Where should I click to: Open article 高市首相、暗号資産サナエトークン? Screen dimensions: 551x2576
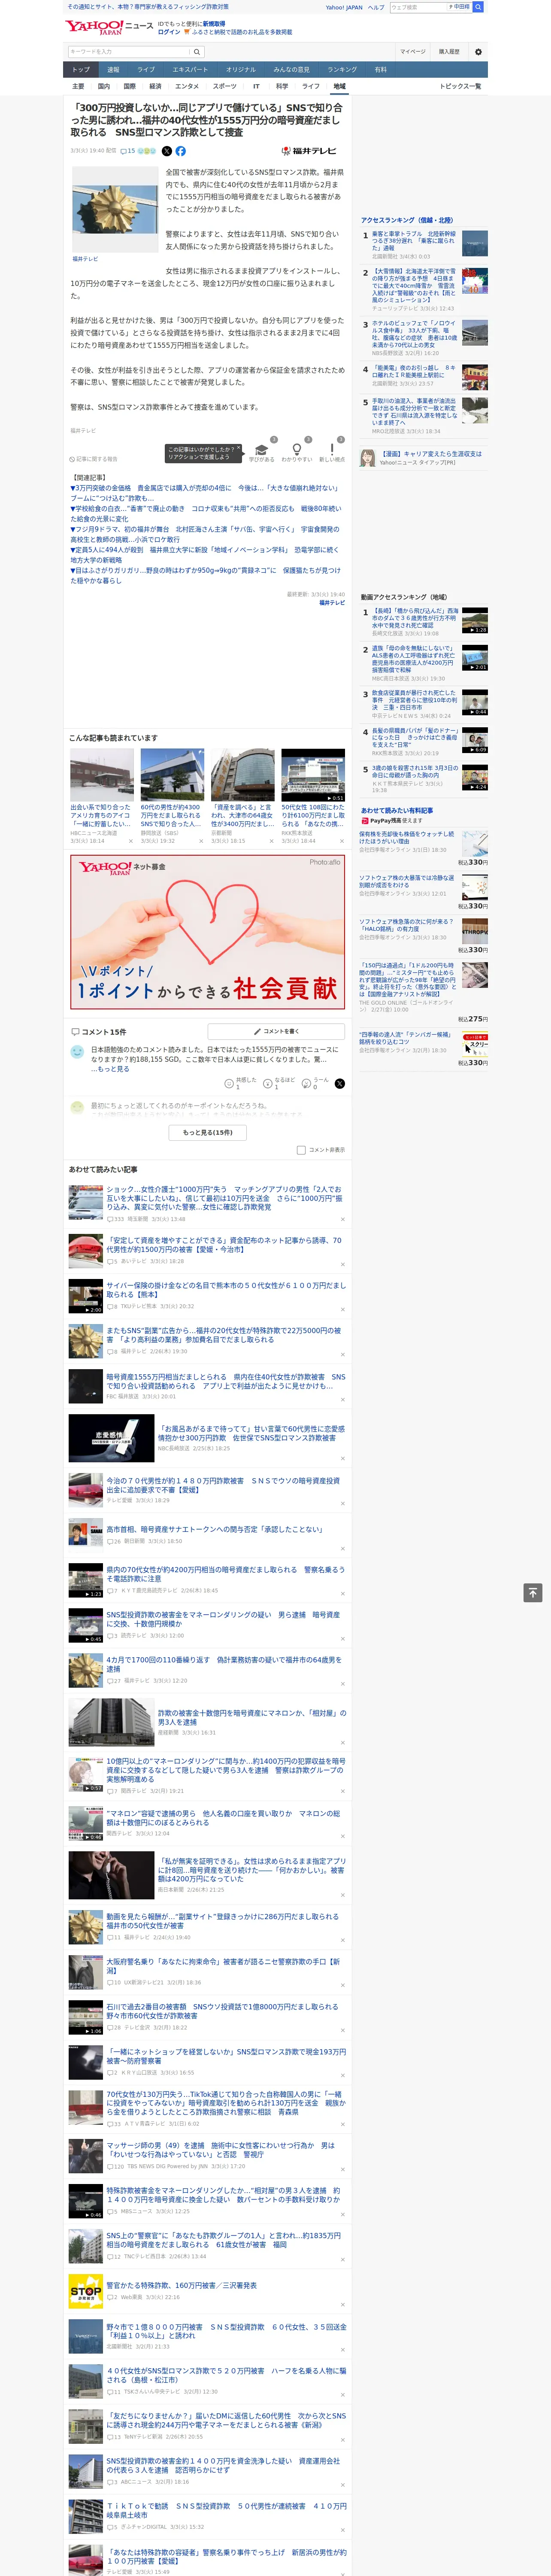(214, 1529)
